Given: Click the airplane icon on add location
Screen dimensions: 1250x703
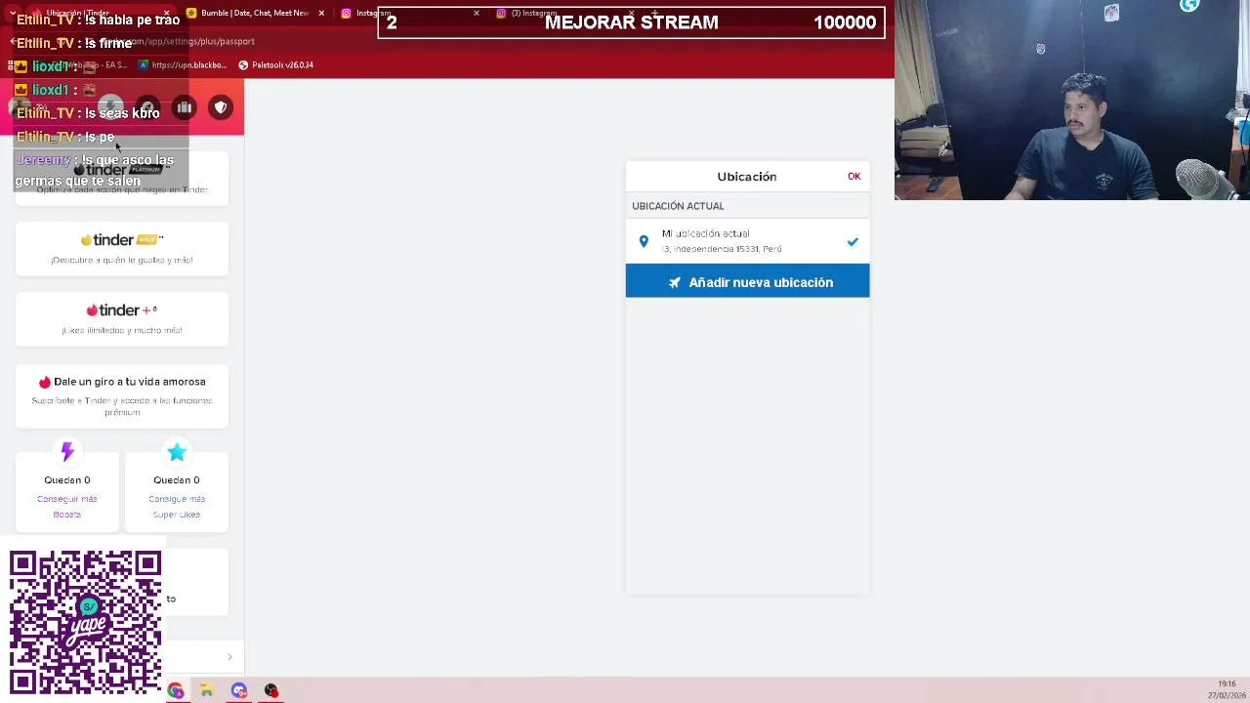Looking at the screenshot, I should (x=675, y=282).
